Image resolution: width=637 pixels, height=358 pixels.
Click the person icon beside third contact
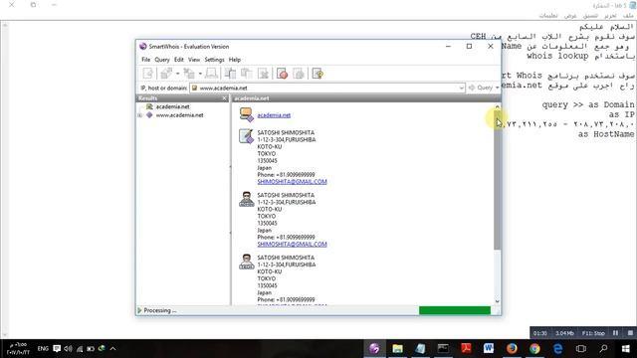tap(246, 262)
